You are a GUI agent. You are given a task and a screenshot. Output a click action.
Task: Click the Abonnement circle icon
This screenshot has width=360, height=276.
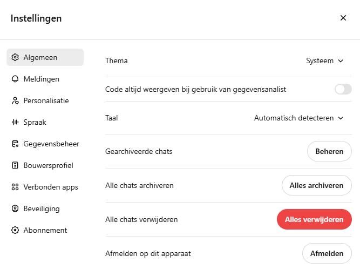(x=15, y=230)
